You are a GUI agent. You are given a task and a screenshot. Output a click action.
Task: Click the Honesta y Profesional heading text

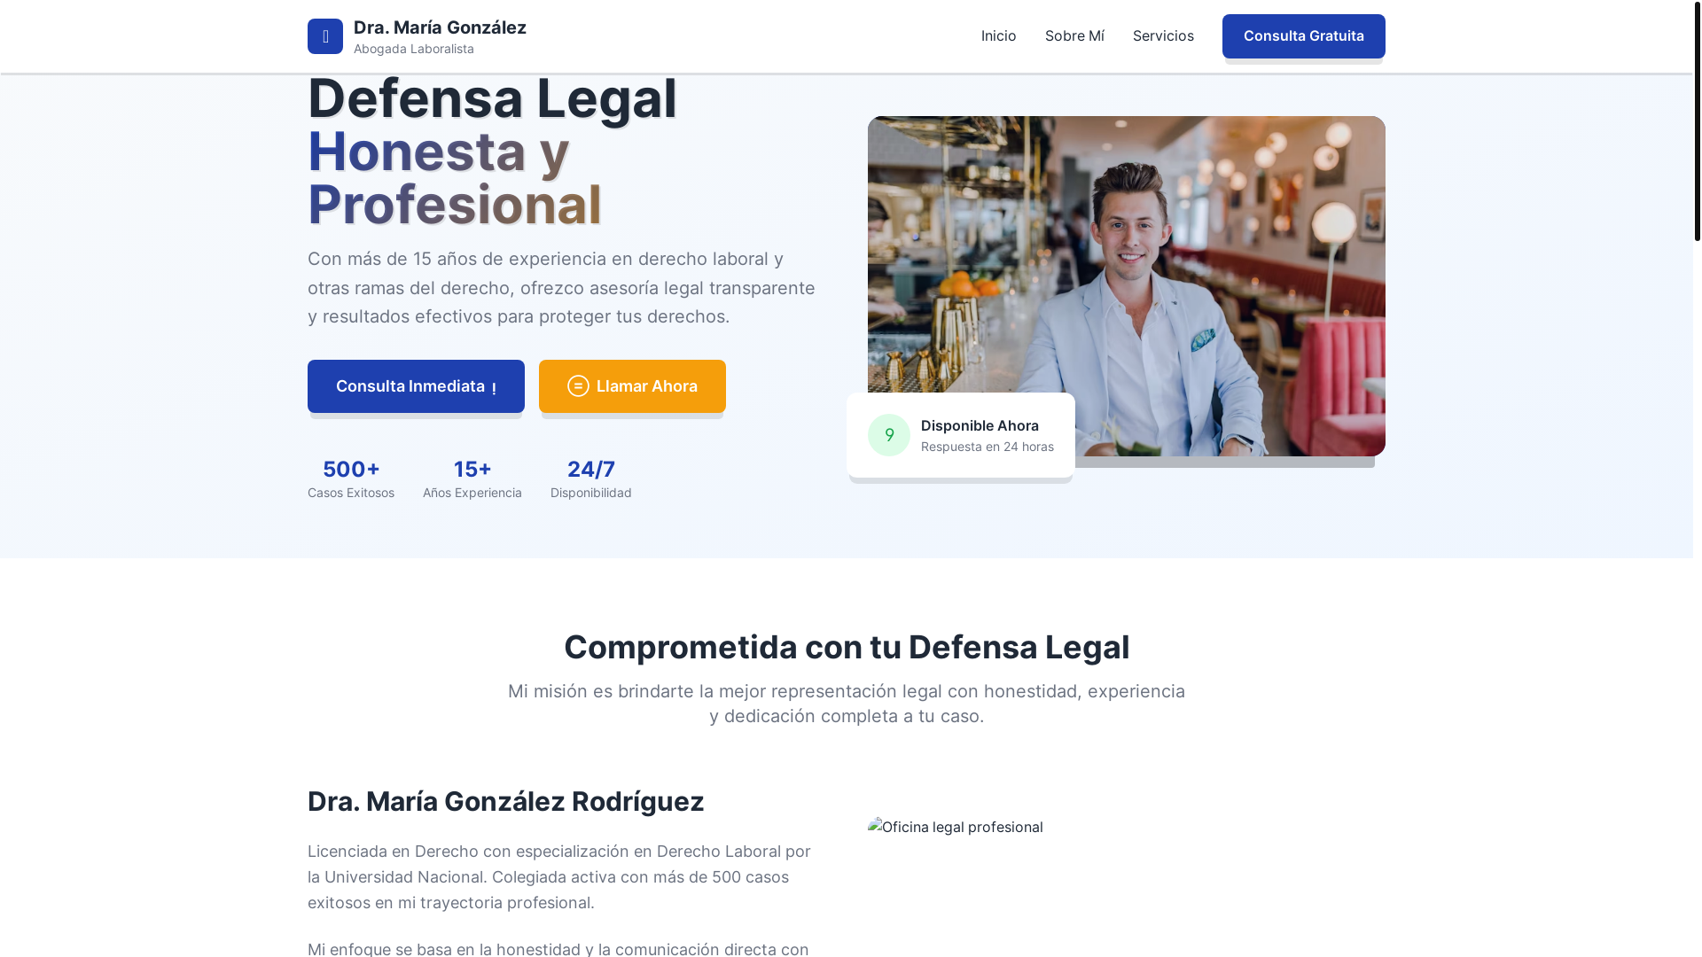pos(455,177)
